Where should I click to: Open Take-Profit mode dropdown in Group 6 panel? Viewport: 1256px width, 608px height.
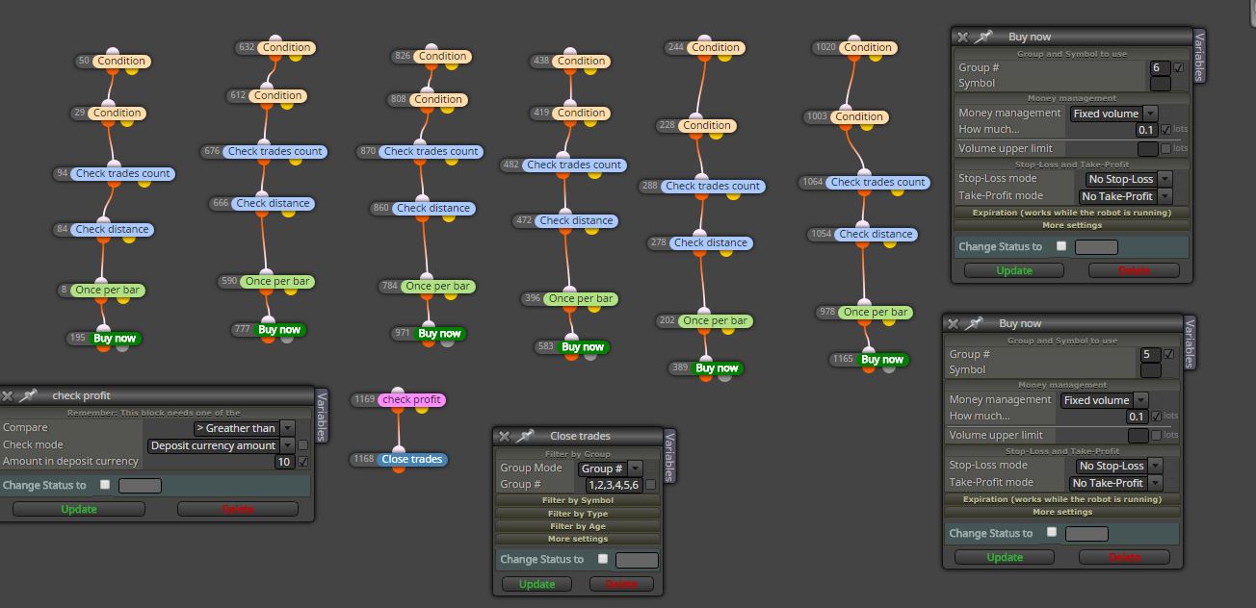[x=1124, y=196]
